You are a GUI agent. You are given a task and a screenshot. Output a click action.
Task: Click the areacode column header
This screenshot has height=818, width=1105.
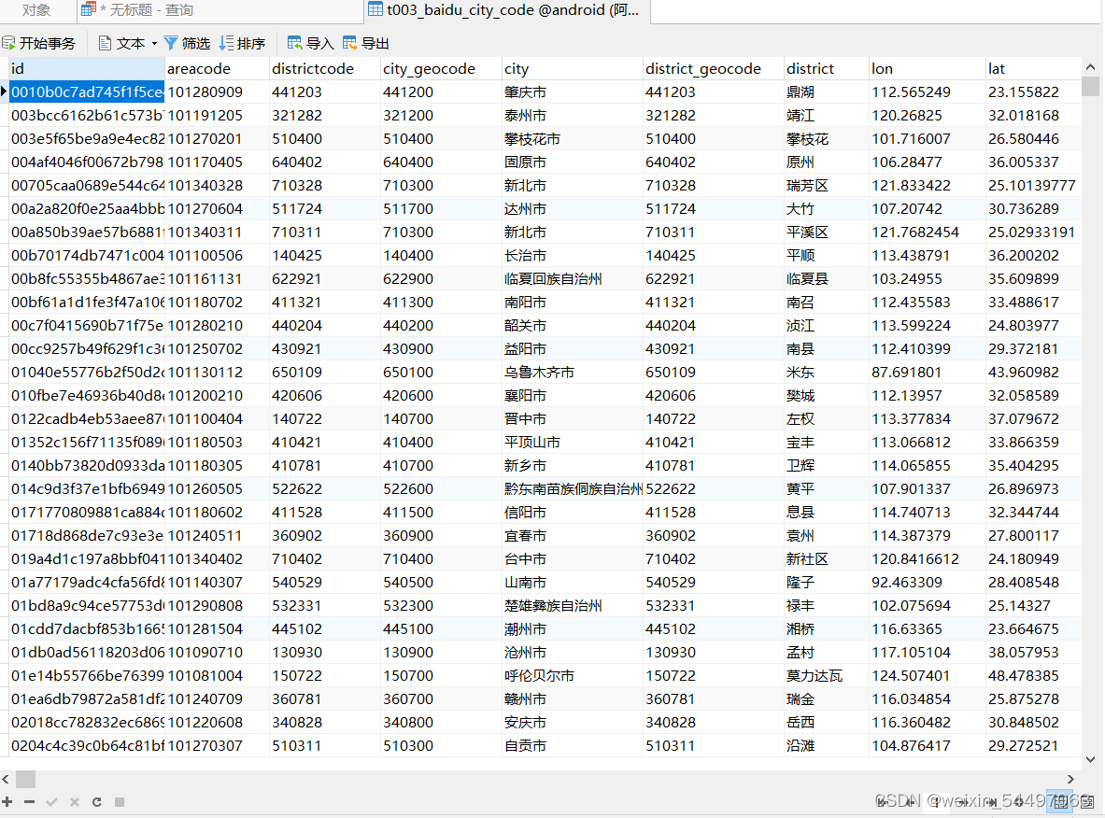[217, 68]
